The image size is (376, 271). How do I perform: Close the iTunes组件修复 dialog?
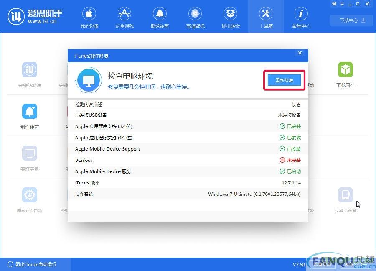(300, 53)
